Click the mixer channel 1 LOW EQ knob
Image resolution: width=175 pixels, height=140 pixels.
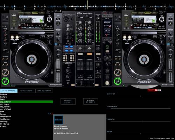point(80,41)
